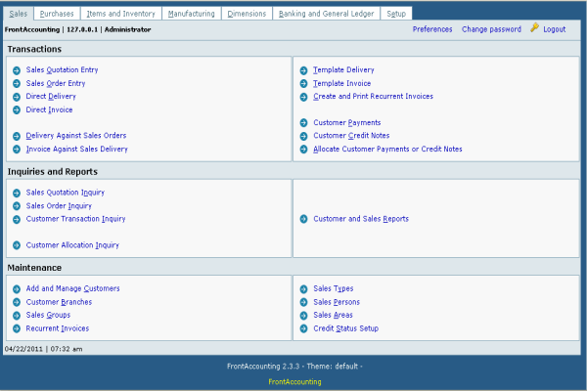Viewport: 587px width, 391px height.
Task: Click the arrow icon beside Customer Transaction Inquiry
Action: [x=17, y=219]
